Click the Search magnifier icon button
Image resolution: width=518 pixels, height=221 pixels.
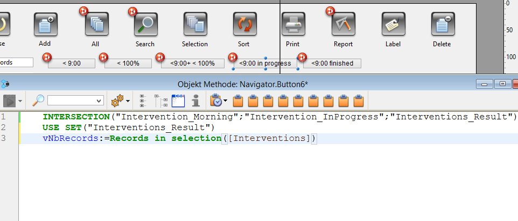pos(145,24)
